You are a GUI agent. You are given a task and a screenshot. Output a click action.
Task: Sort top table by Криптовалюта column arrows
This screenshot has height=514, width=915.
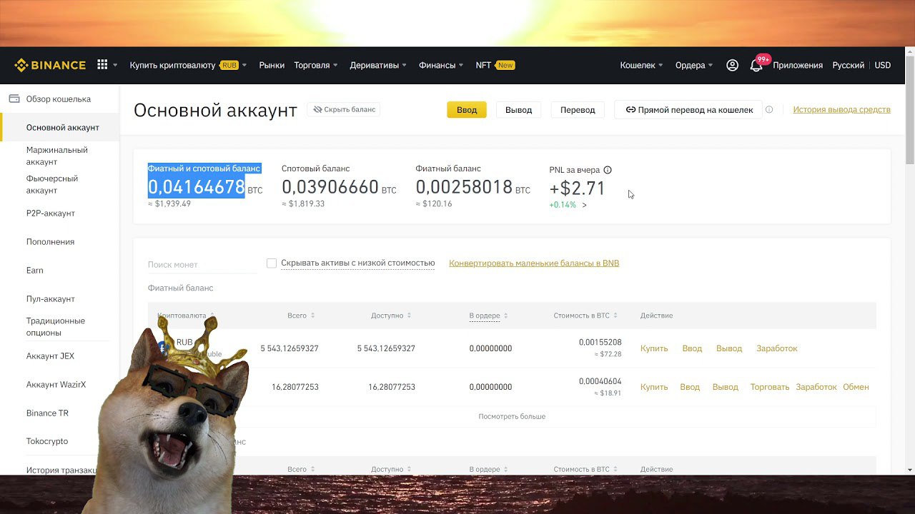click(x=212, y=316)
